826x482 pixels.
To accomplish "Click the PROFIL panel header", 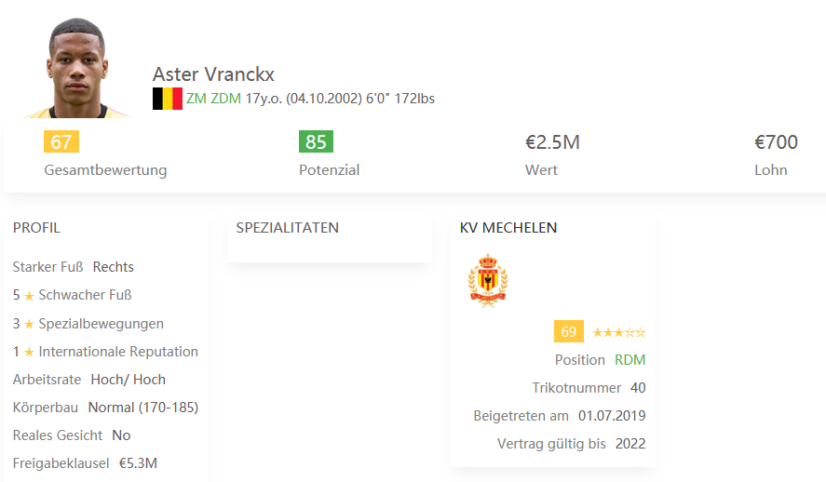I will click(x=36, y=228).
